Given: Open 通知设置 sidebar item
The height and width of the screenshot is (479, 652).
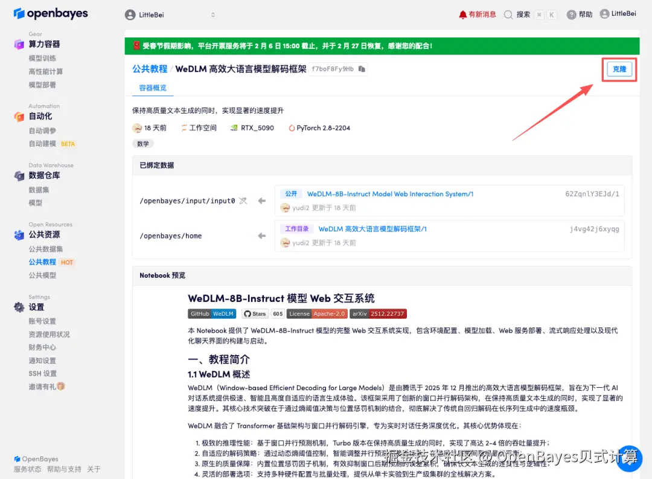Looking at the screenshot, I should 42,361.
